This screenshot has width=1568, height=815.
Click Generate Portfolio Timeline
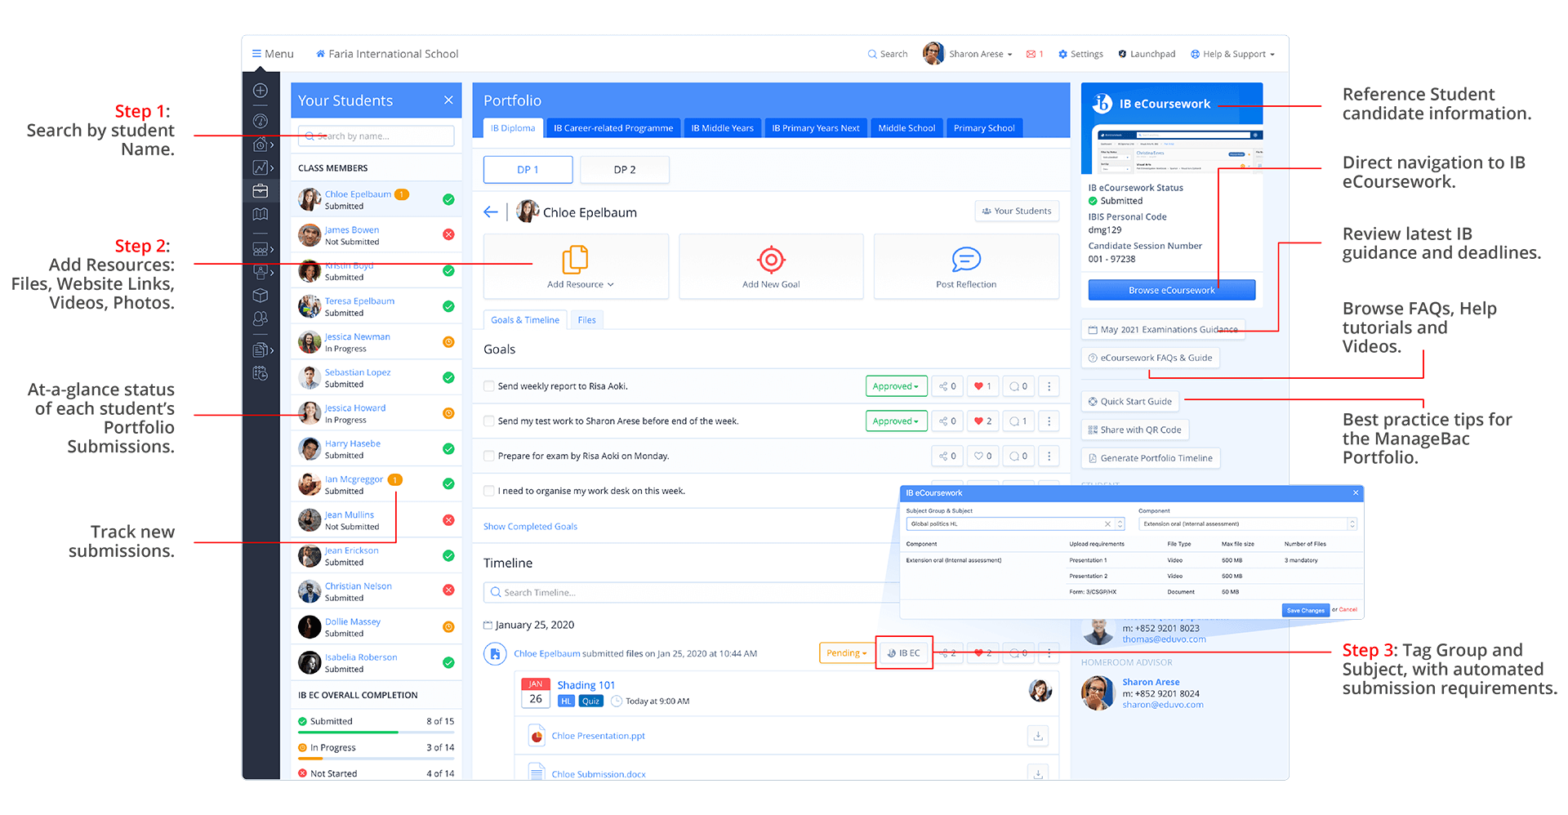1150,458
